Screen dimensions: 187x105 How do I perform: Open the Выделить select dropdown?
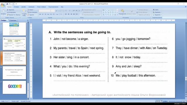157,15
